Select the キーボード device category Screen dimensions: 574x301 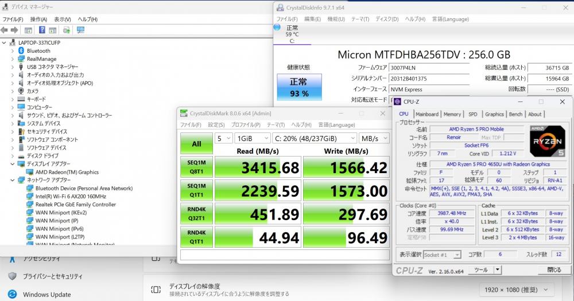pos(36,99)
